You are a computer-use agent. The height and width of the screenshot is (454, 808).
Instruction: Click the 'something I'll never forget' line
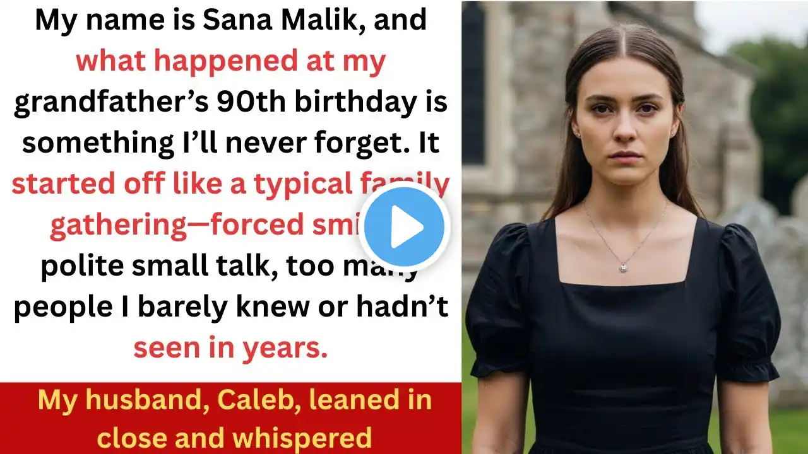(x=231, y=144)
